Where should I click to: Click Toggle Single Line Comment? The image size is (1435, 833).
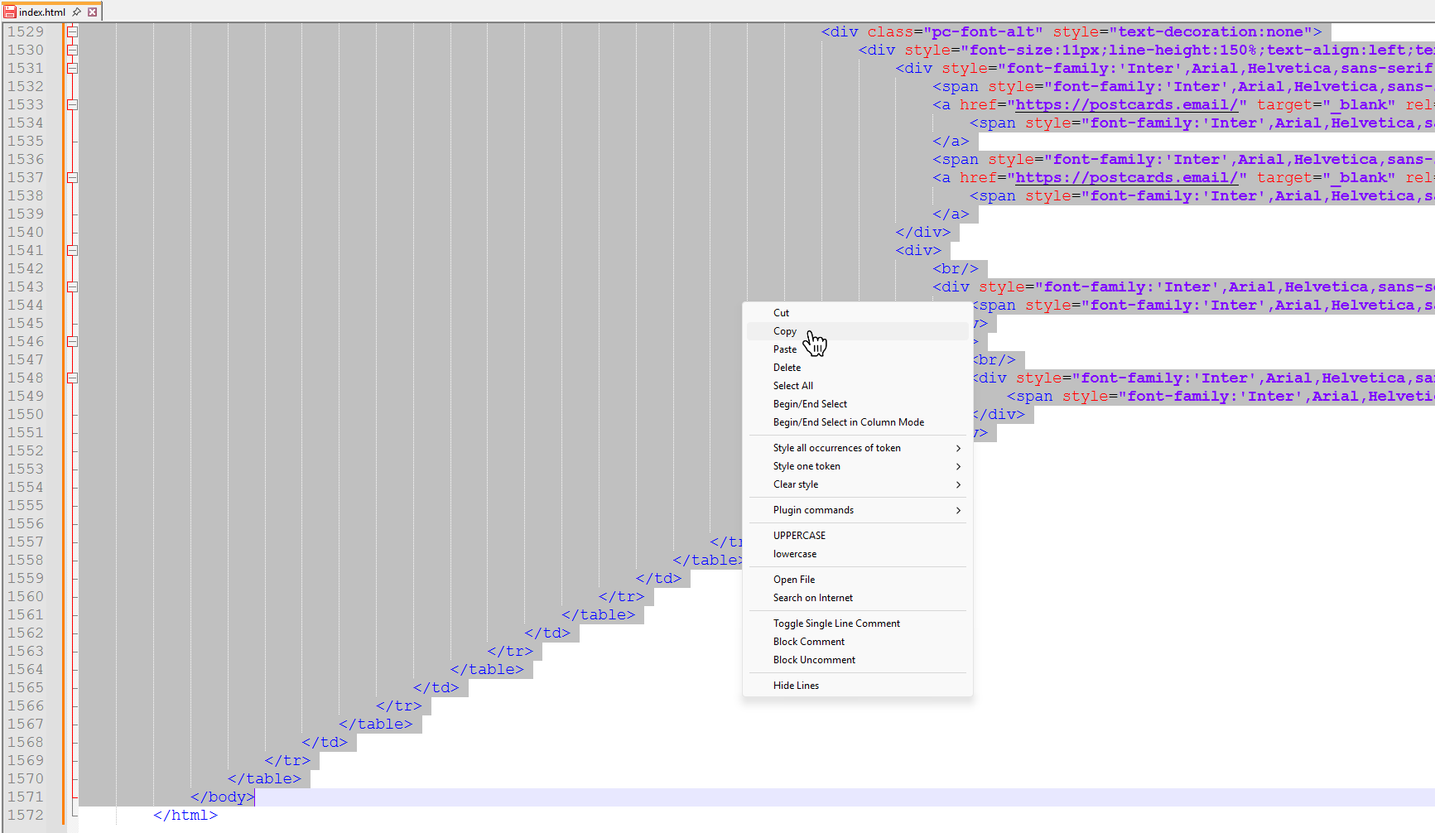point(858,624)
